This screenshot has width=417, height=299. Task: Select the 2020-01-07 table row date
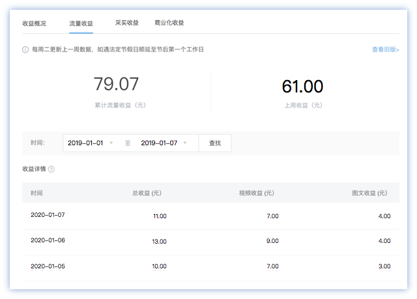(48, 215)
